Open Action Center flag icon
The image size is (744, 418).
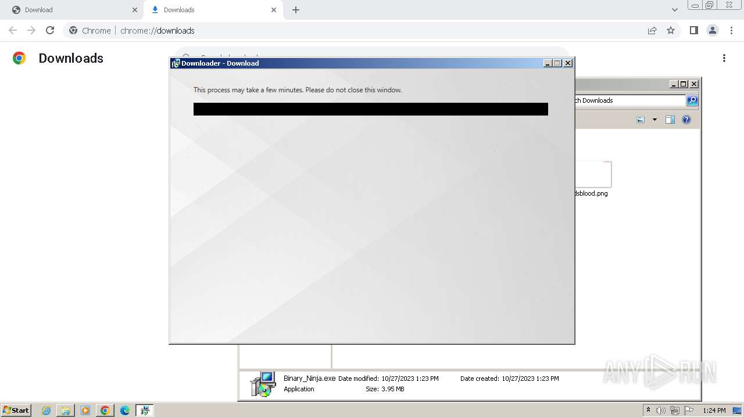click(689, 410)
